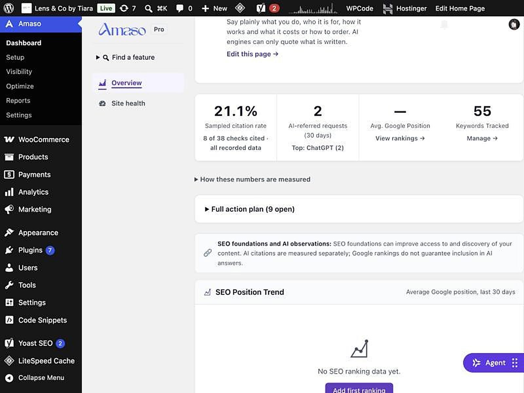Image resolution: width=524 pixels, height=393 pixels.
Task: Click the WooCommerce sidebar icon
Action: [x=9, y=140]
